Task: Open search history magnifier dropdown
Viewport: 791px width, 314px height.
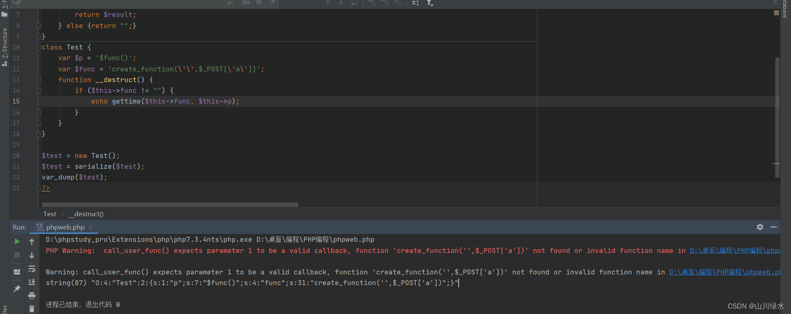Action: click(17, 2)
